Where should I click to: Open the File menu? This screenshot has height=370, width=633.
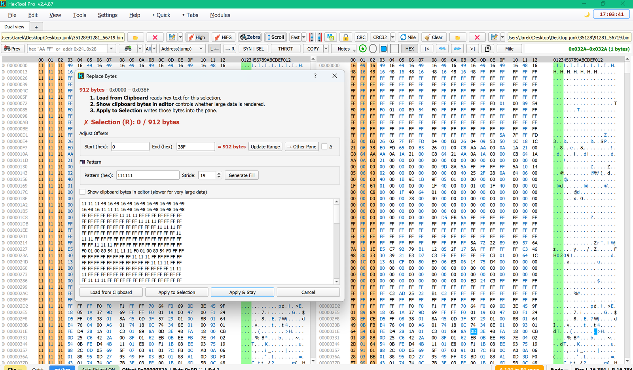[12, 15]
